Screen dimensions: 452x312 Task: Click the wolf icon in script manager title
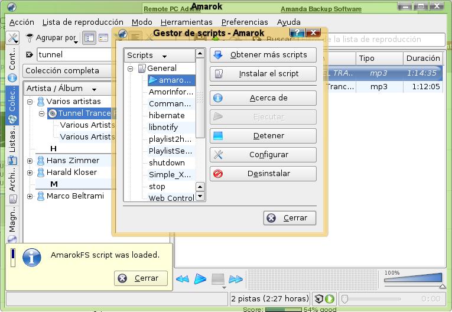click(123, 34)
